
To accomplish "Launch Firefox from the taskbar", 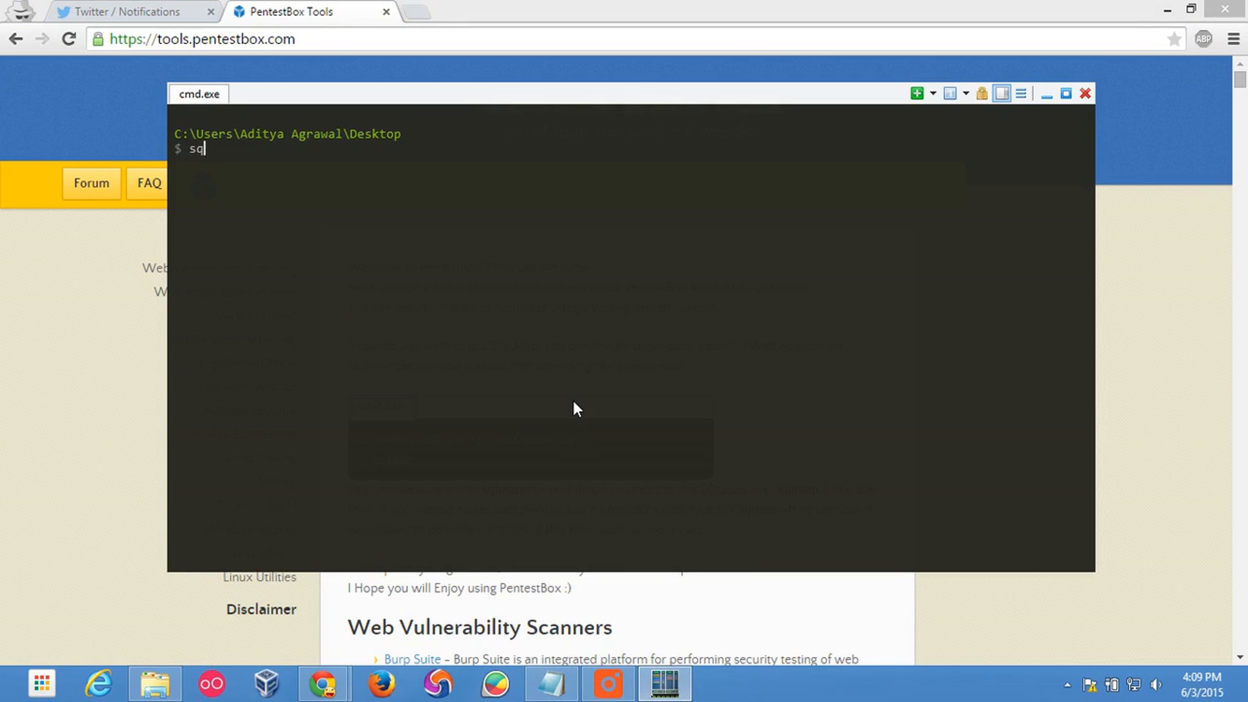I will click(381, 683).
